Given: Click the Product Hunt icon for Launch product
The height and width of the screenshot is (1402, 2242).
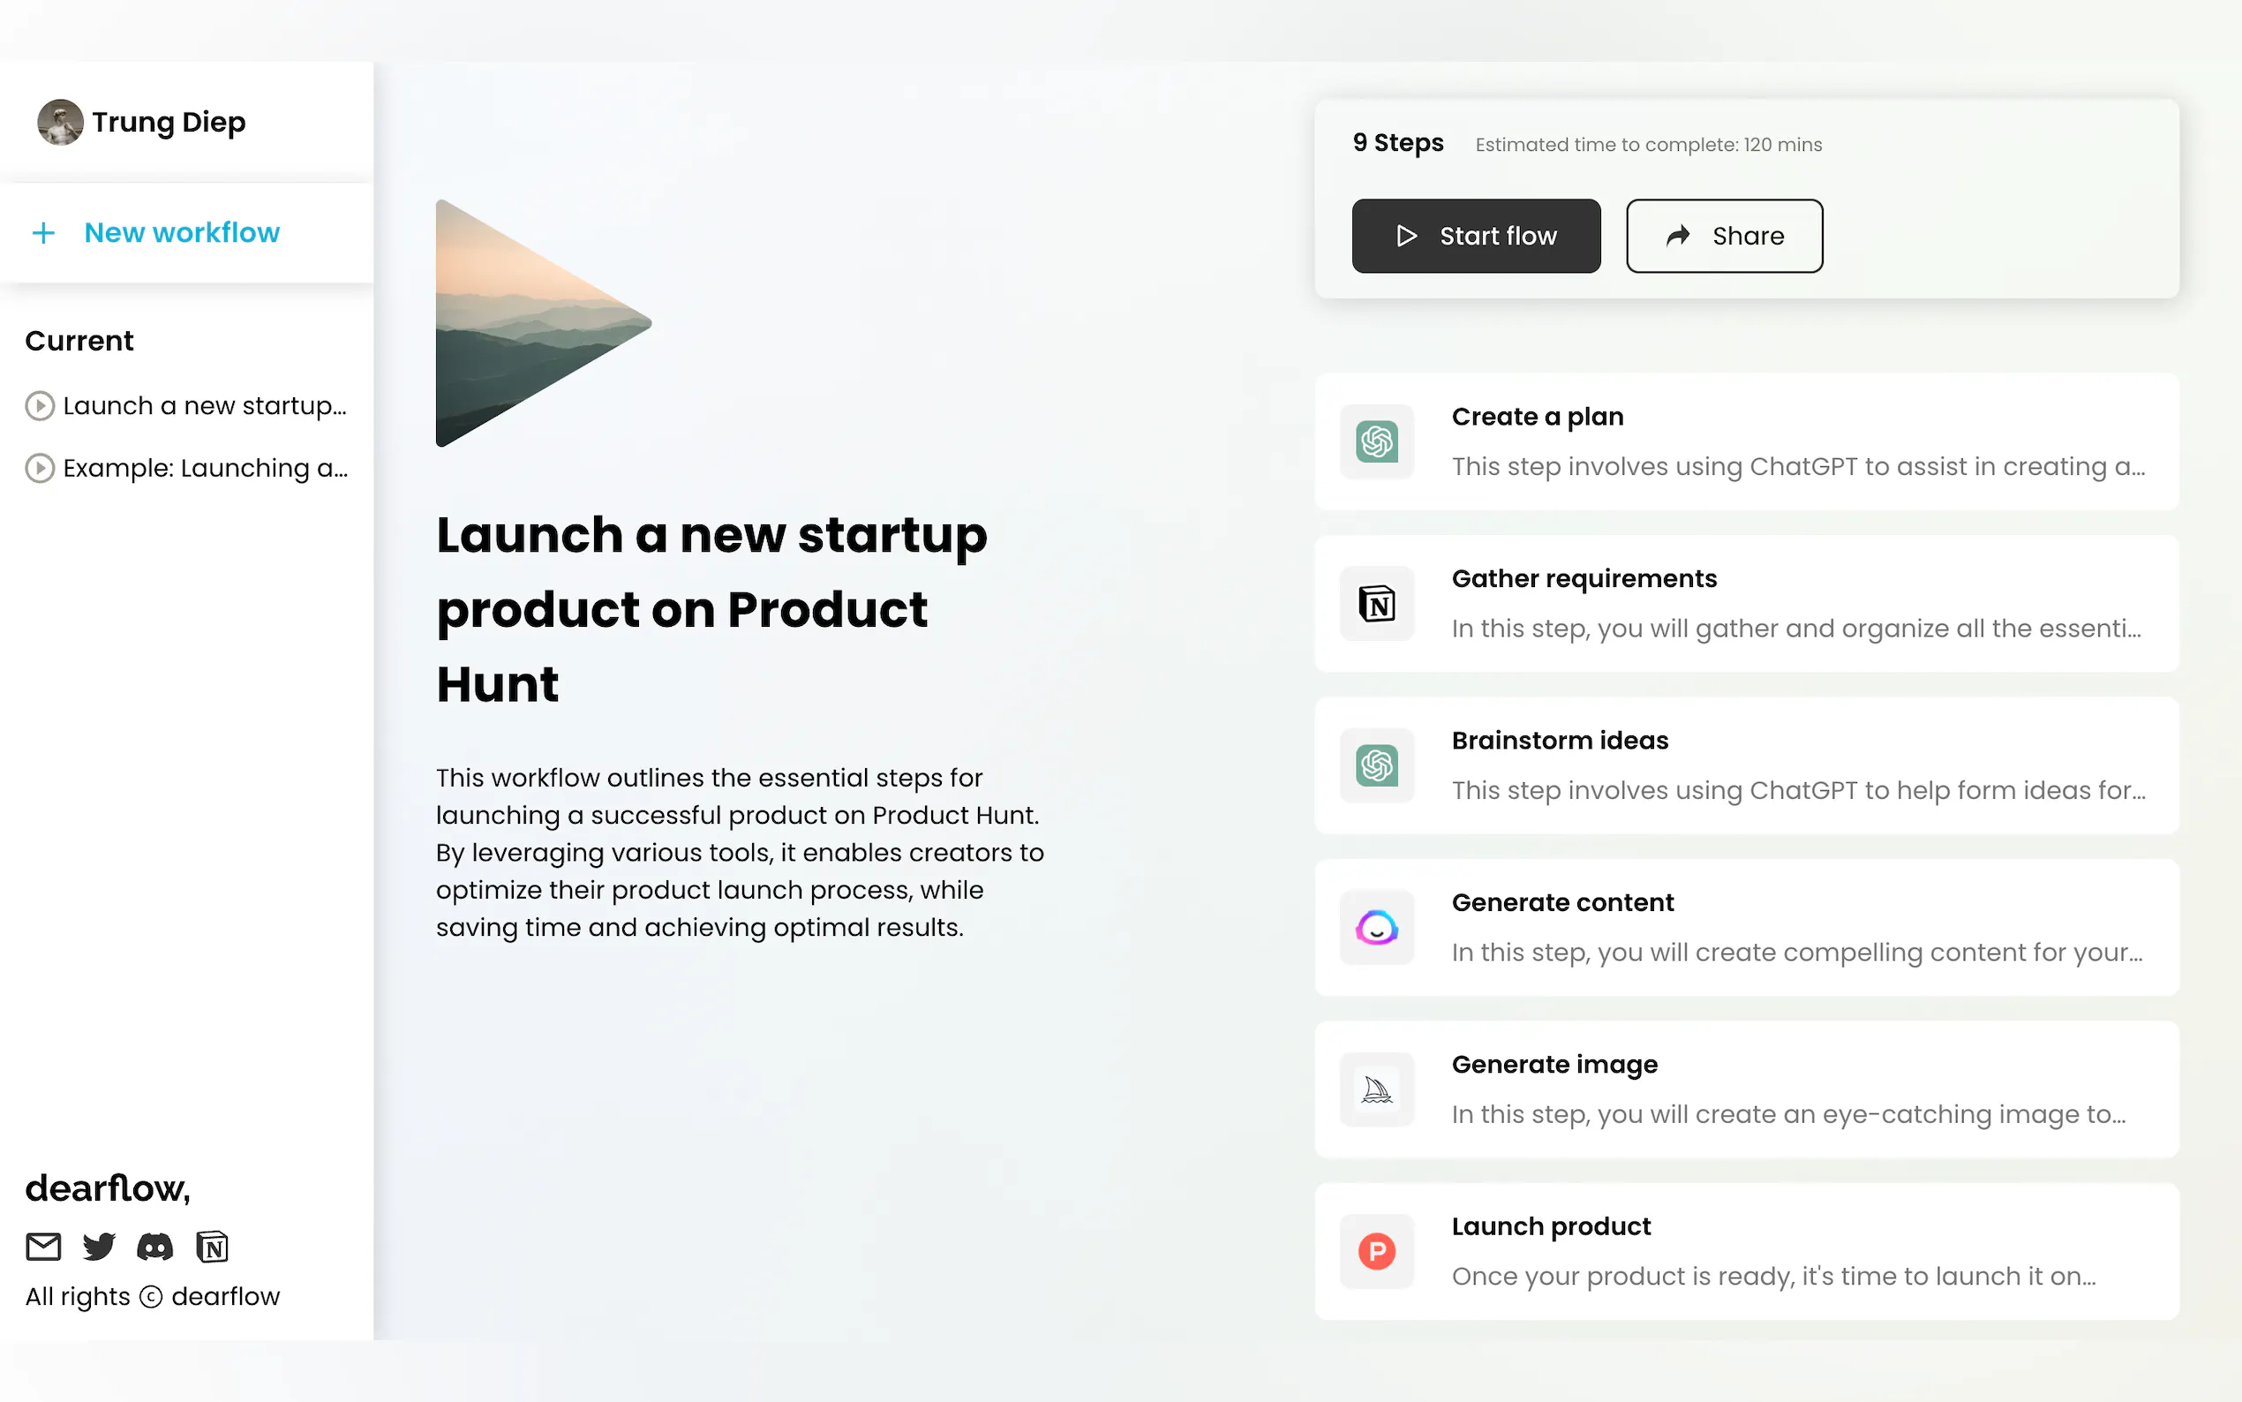Looking at the screenshot, I should [1376, 1251].
